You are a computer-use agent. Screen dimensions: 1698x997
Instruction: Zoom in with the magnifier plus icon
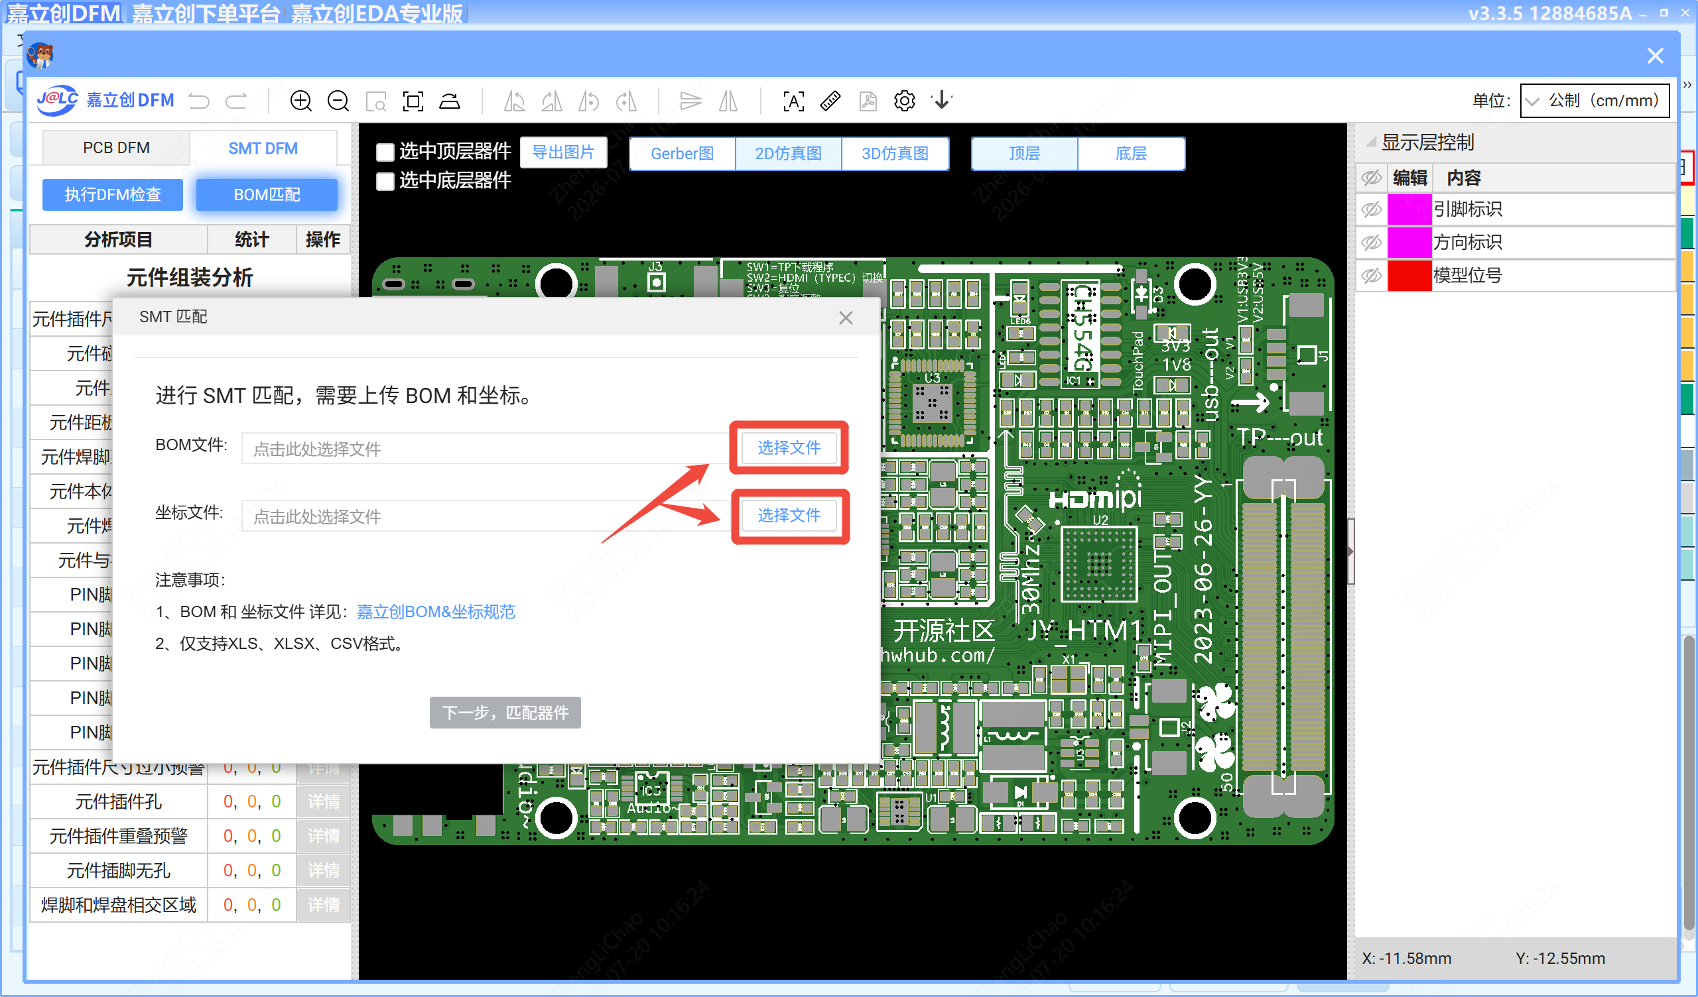[x=301, y=101]
